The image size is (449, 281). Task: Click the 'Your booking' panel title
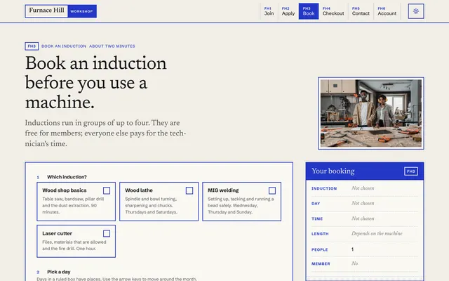coord(333,171)
